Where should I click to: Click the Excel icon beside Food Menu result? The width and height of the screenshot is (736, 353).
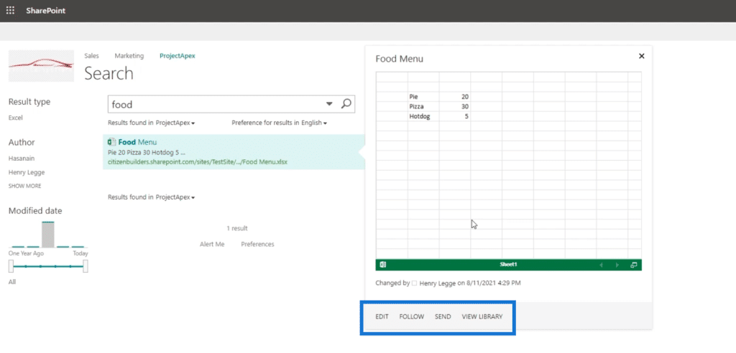click(111, 142)
